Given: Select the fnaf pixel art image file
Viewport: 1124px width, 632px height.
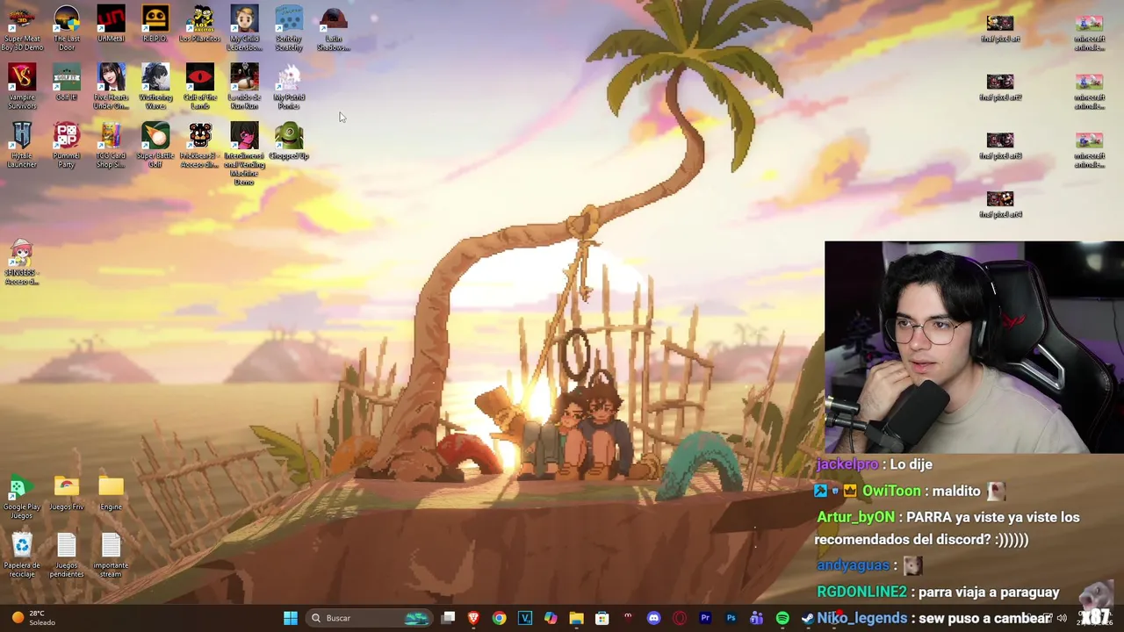Looking at the screenshot, I should (1000, 28).
